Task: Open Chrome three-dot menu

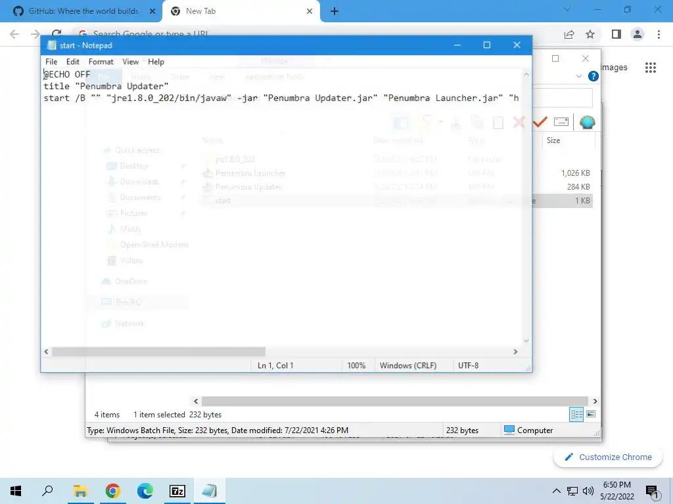Action: (x=659, y=34)
